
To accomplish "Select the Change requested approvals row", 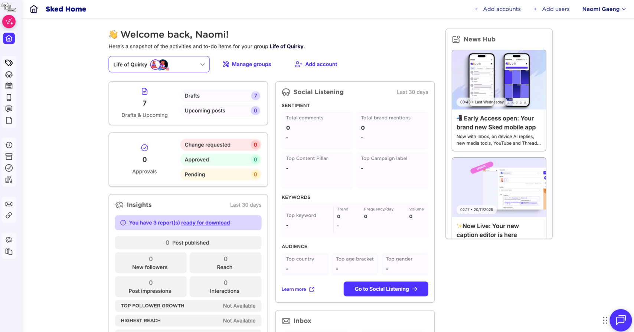I will click(220, 145).
